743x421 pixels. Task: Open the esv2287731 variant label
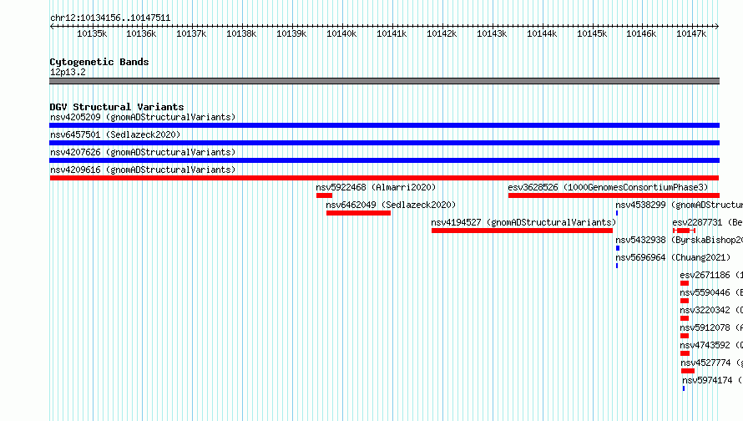point(707,222)
